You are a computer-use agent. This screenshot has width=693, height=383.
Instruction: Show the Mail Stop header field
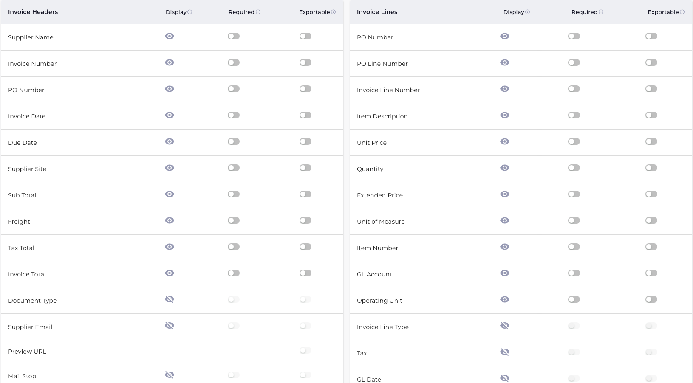click(170, 375)
